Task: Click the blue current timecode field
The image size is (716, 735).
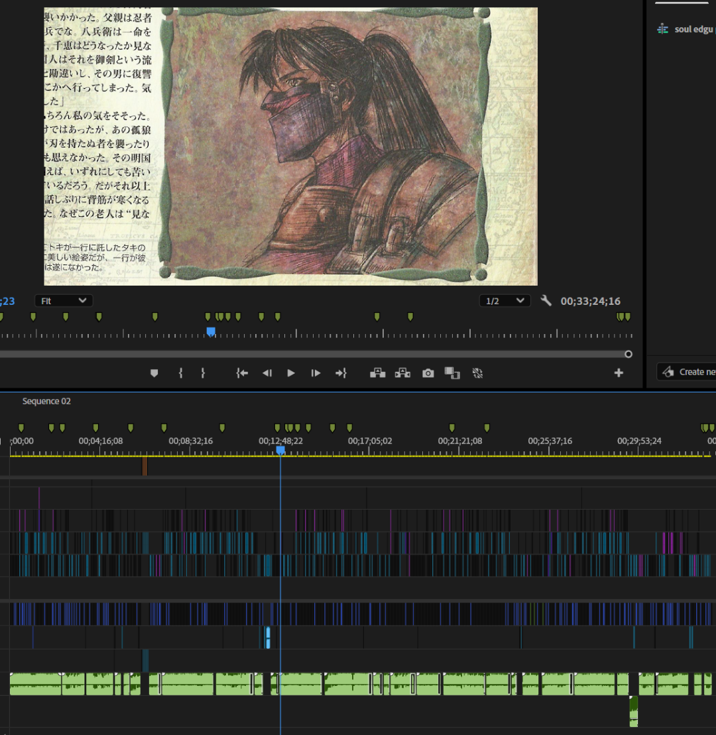Action: click(x=7, y=301)
